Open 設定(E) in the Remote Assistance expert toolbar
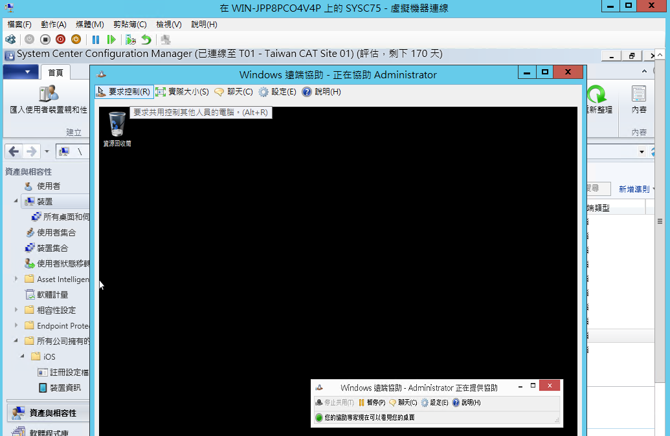Viewport: 670px width, 436px height. pos(277,92)
